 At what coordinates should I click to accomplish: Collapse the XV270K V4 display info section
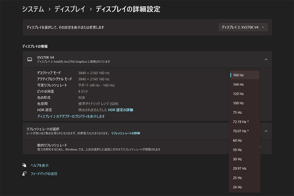[266, 59]
